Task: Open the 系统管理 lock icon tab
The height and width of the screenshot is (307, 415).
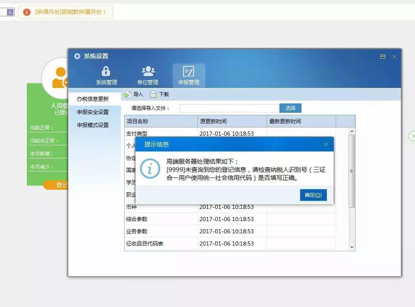Action: point(107,75)
